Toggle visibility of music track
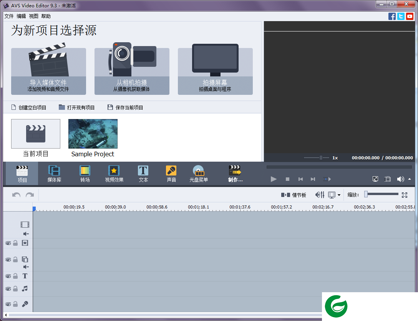Image resolution: width=418 pixels, height=321 pixels. [8, 289]
